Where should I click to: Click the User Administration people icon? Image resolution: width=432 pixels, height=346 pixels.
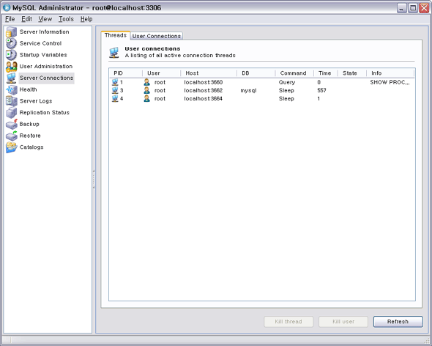(x=11, y=67)
